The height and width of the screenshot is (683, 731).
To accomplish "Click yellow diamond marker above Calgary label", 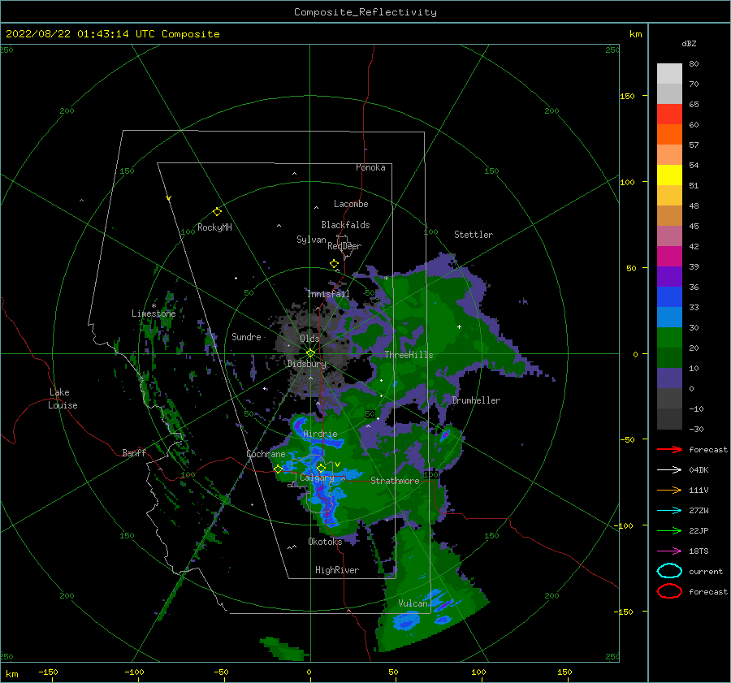I will coord(321,468).
